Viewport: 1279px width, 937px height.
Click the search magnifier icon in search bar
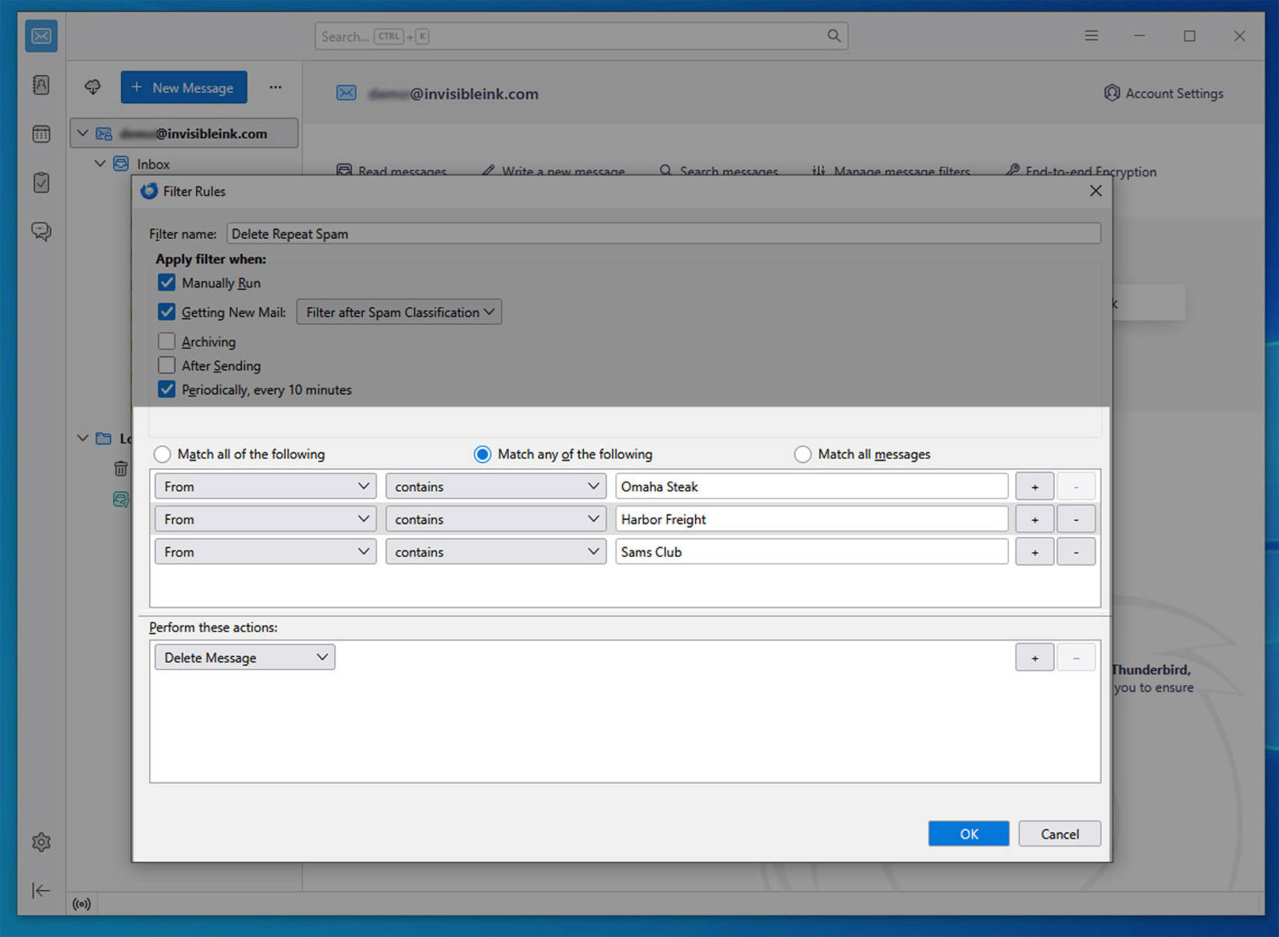click(x=834, y=36)
